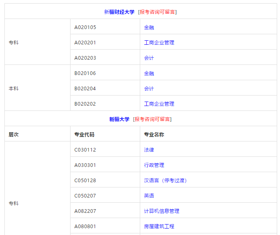Open the 新疆大学 heading link
280x235 pixels.
[119, 119]
